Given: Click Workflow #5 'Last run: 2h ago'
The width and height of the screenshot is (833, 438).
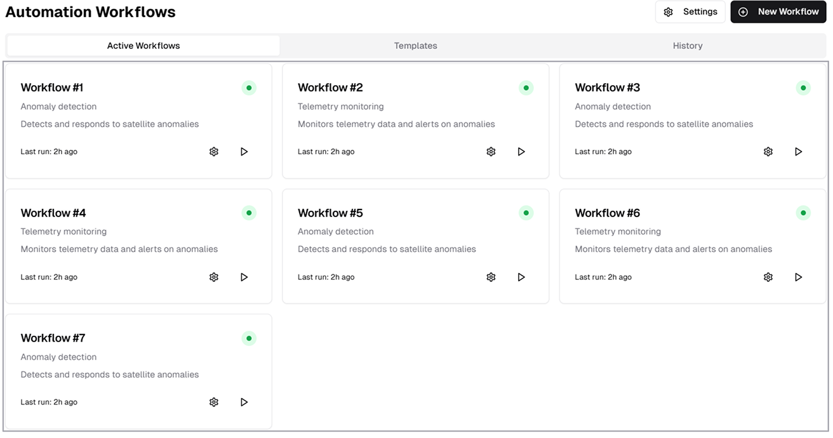Looking at the screenshot, I should (326, 277).
